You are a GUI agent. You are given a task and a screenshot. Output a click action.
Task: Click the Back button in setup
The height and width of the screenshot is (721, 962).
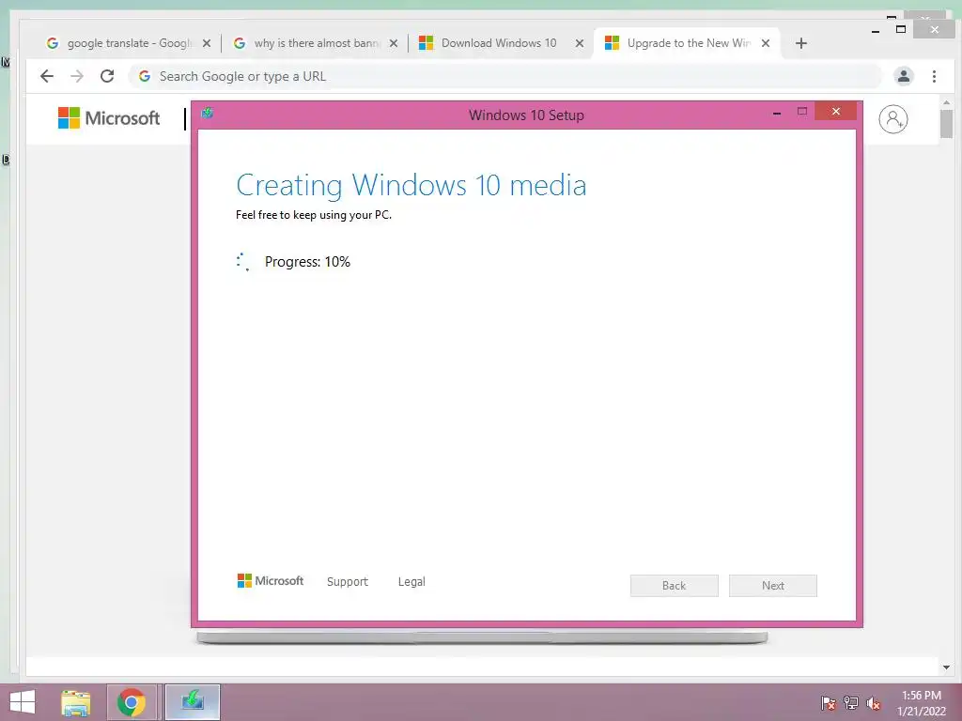pos(674,586)
